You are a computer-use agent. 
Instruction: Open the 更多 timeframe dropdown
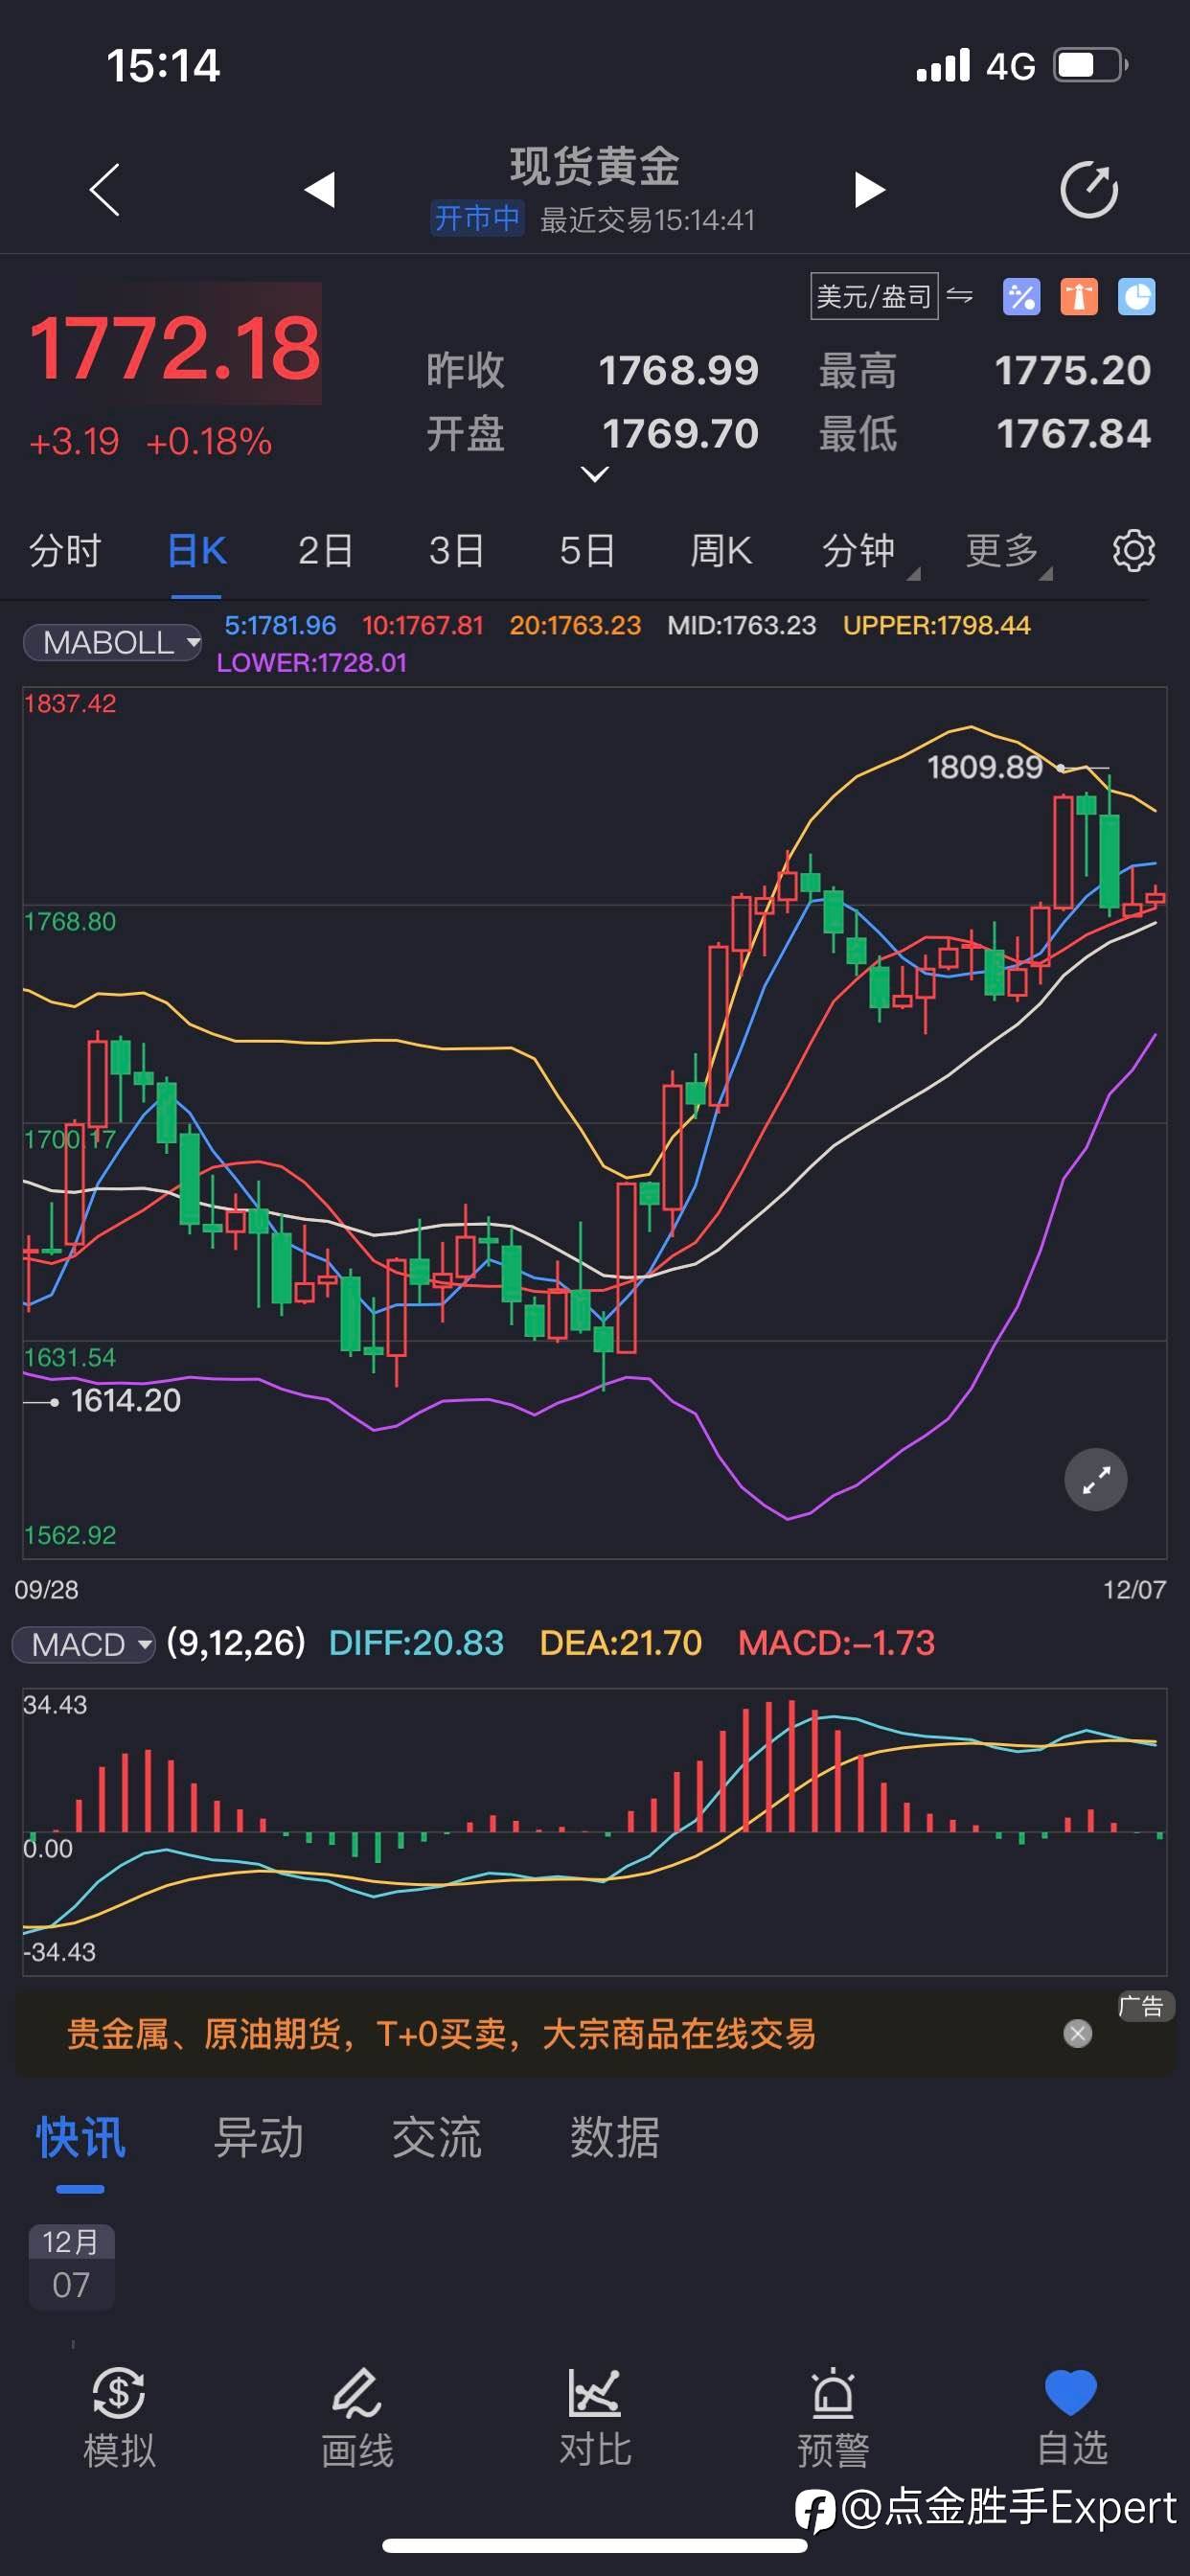tap(1003, 551)
